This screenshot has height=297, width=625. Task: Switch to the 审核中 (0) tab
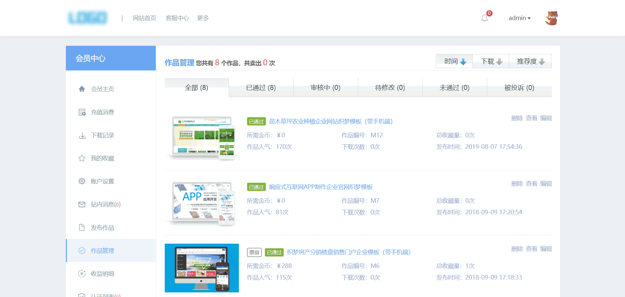(326, 88)
